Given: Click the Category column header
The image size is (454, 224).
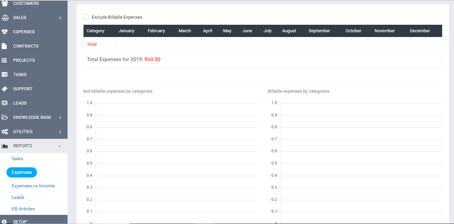Looking at the screenshot, I should tap(95, 31).
